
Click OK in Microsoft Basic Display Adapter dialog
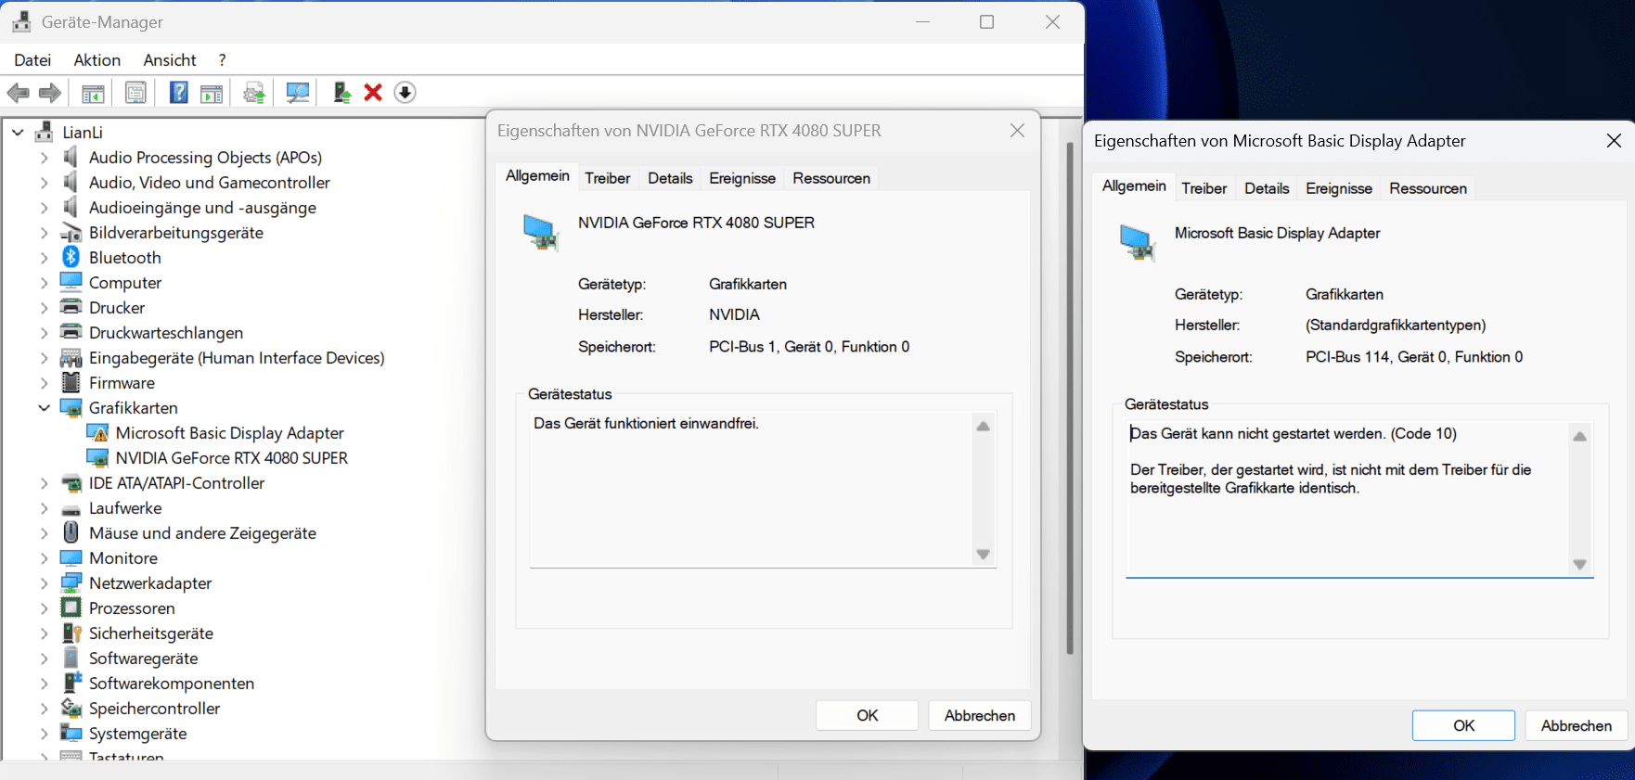(1463, 725)
